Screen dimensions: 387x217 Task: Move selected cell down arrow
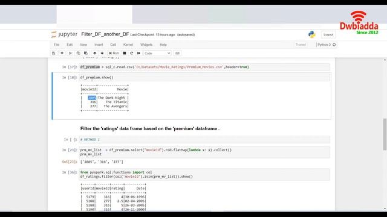coord(102,53)
